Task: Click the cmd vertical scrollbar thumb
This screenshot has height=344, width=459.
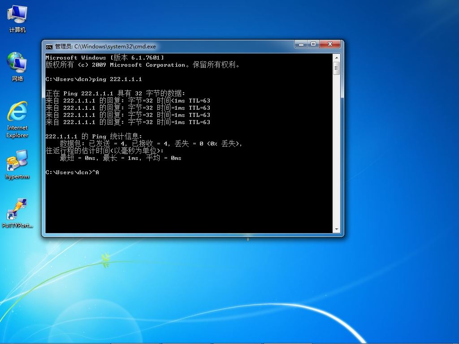Action: pos(336,69)
